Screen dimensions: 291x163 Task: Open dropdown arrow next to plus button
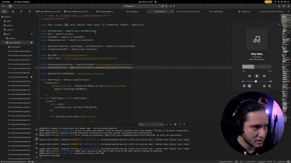[5, 6]
